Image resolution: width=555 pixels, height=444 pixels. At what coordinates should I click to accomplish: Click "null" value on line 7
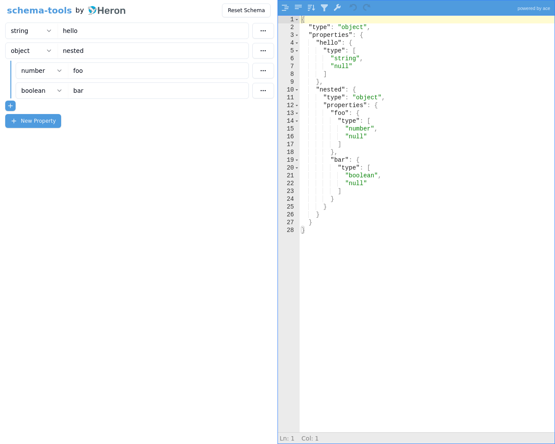pos(342,66)
